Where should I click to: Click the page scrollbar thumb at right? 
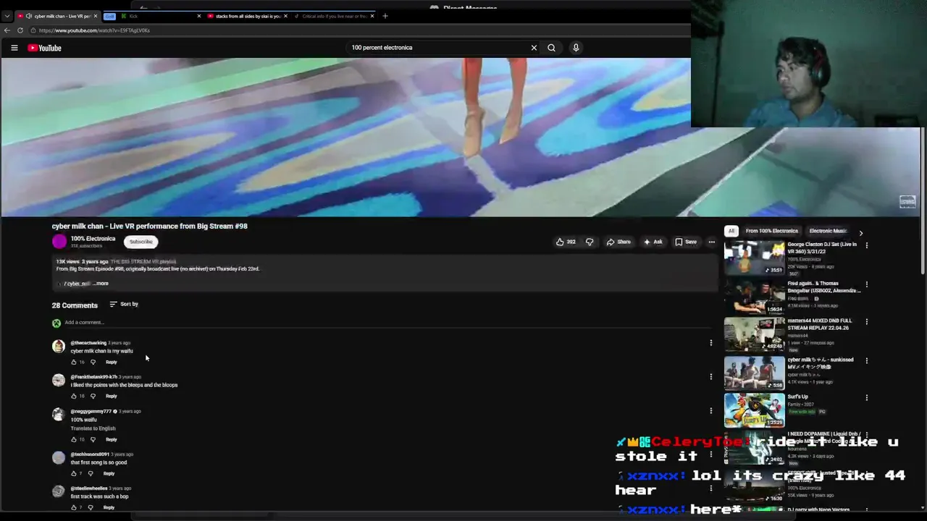click(923, 203)
